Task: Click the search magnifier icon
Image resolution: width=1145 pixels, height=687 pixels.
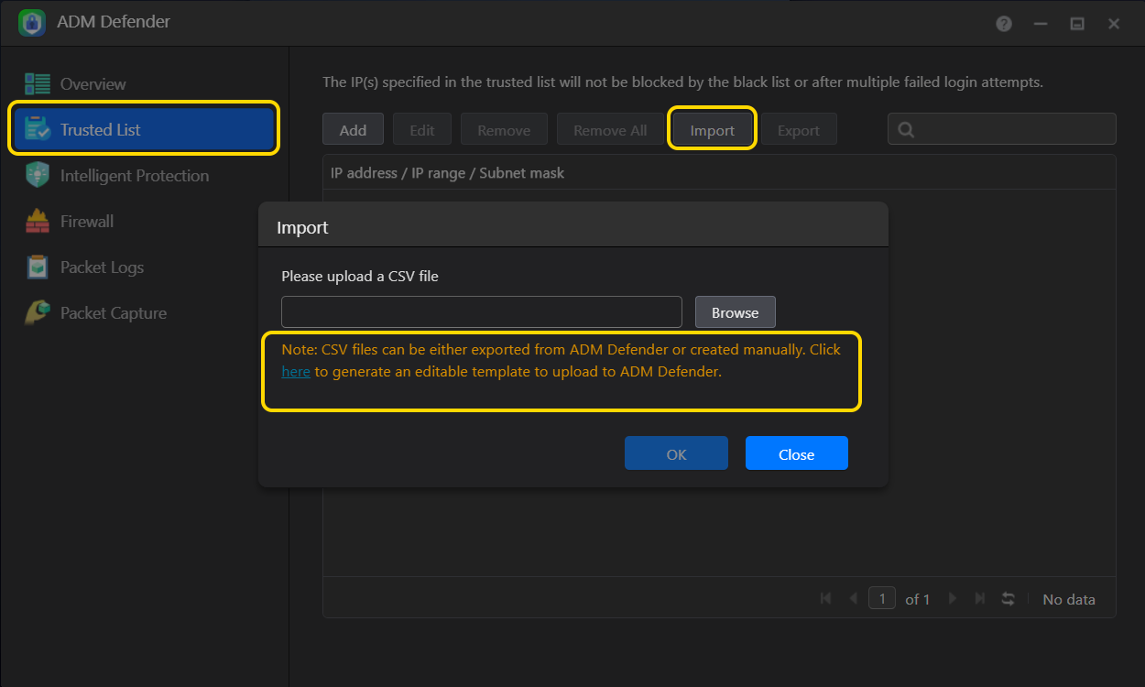Action: (906, 130)
